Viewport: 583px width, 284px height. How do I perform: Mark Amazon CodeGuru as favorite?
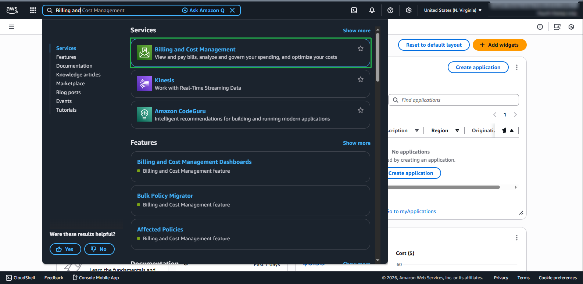tap(361, 110)
